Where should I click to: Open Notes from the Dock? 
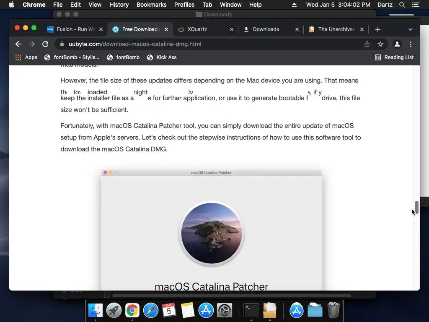[x=187, y=310]
